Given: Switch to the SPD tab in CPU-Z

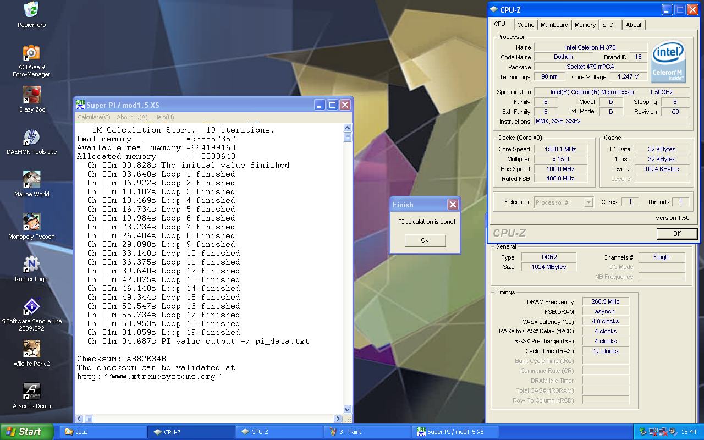Looking at the screenshot, I should (608, 25).
